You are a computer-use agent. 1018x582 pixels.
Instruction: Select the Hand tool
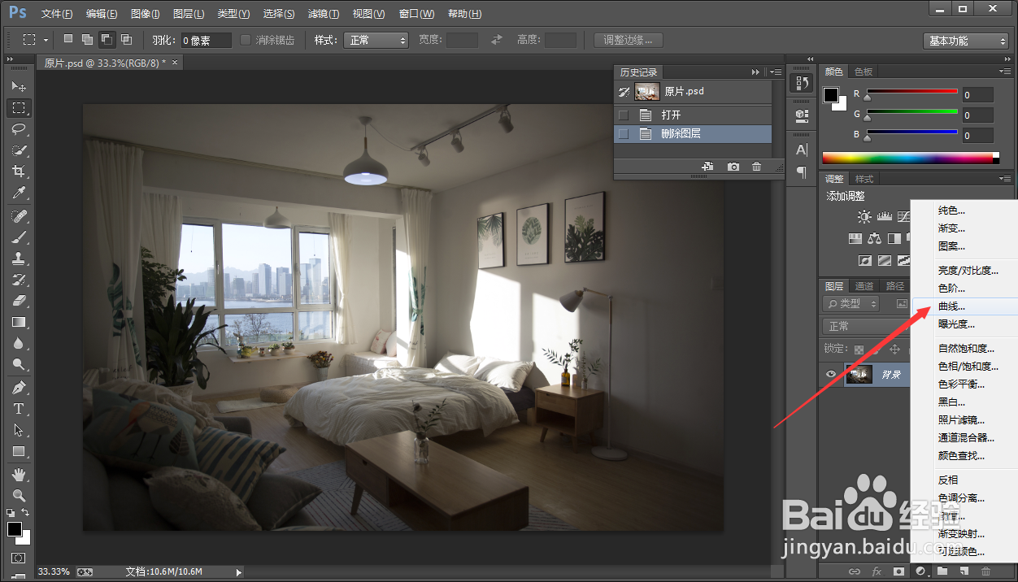(19, 475)
